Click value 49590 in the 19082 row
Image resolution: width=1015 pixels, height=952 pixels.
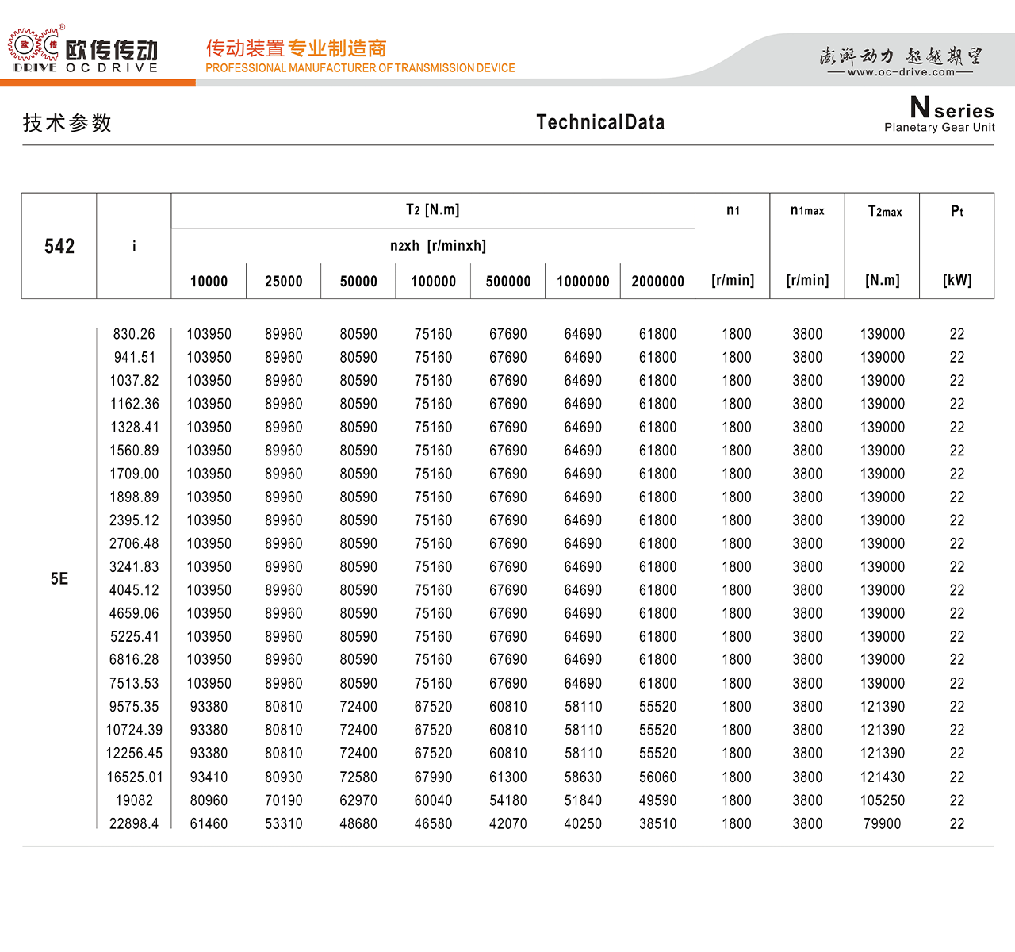(x=658, y=800)
